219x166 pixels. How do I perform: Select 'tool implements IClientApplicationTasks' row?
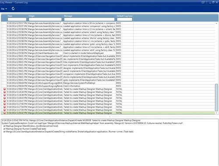[108, 65]
